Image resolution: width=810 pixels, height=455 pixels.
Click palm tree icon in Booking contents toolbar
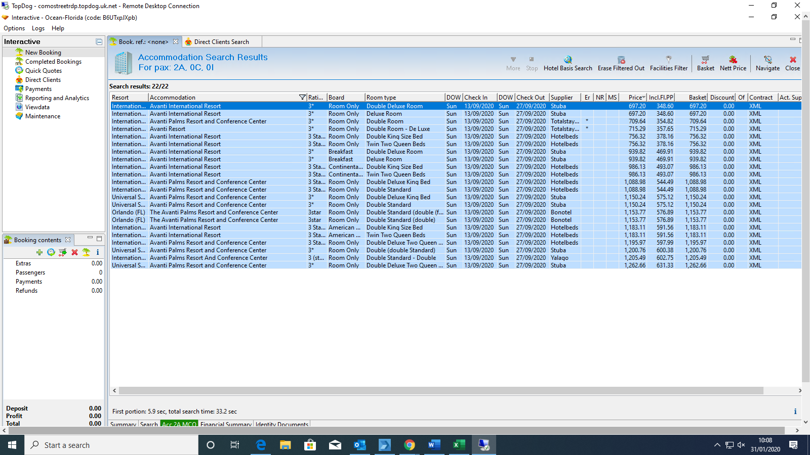click(86, 252)
